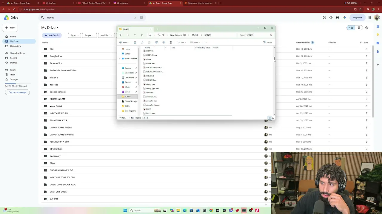Open Shared with me in Drive sidebar
The width and height of the screenshot is (382, 214).
pos(17,53)
